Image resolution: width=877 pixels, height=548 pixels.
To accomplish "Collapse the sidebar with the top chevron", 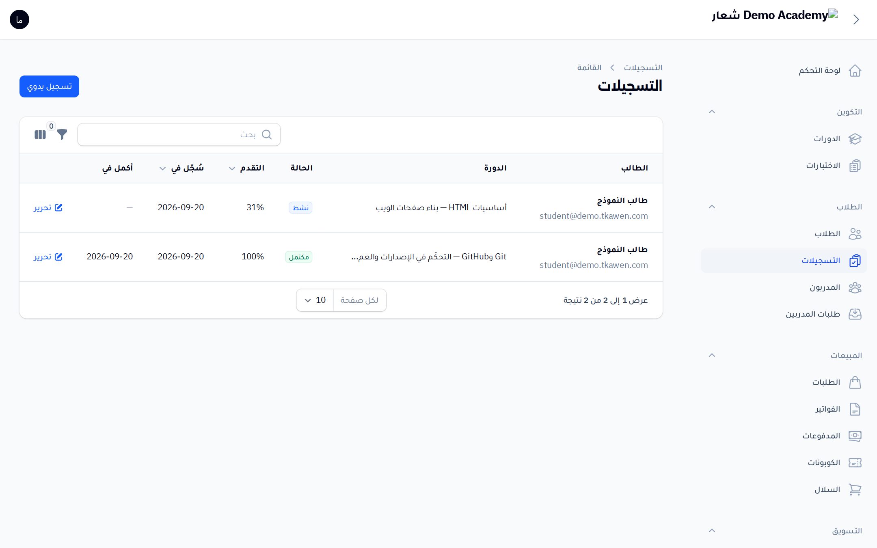I will tap(856, 19).
